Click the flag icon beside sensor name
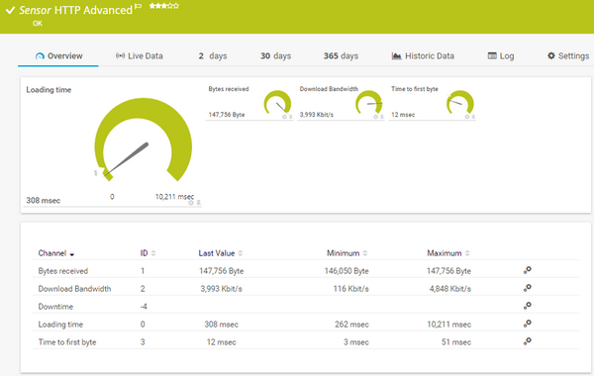This screenshot has height=376, width=594. click(139, 7)
